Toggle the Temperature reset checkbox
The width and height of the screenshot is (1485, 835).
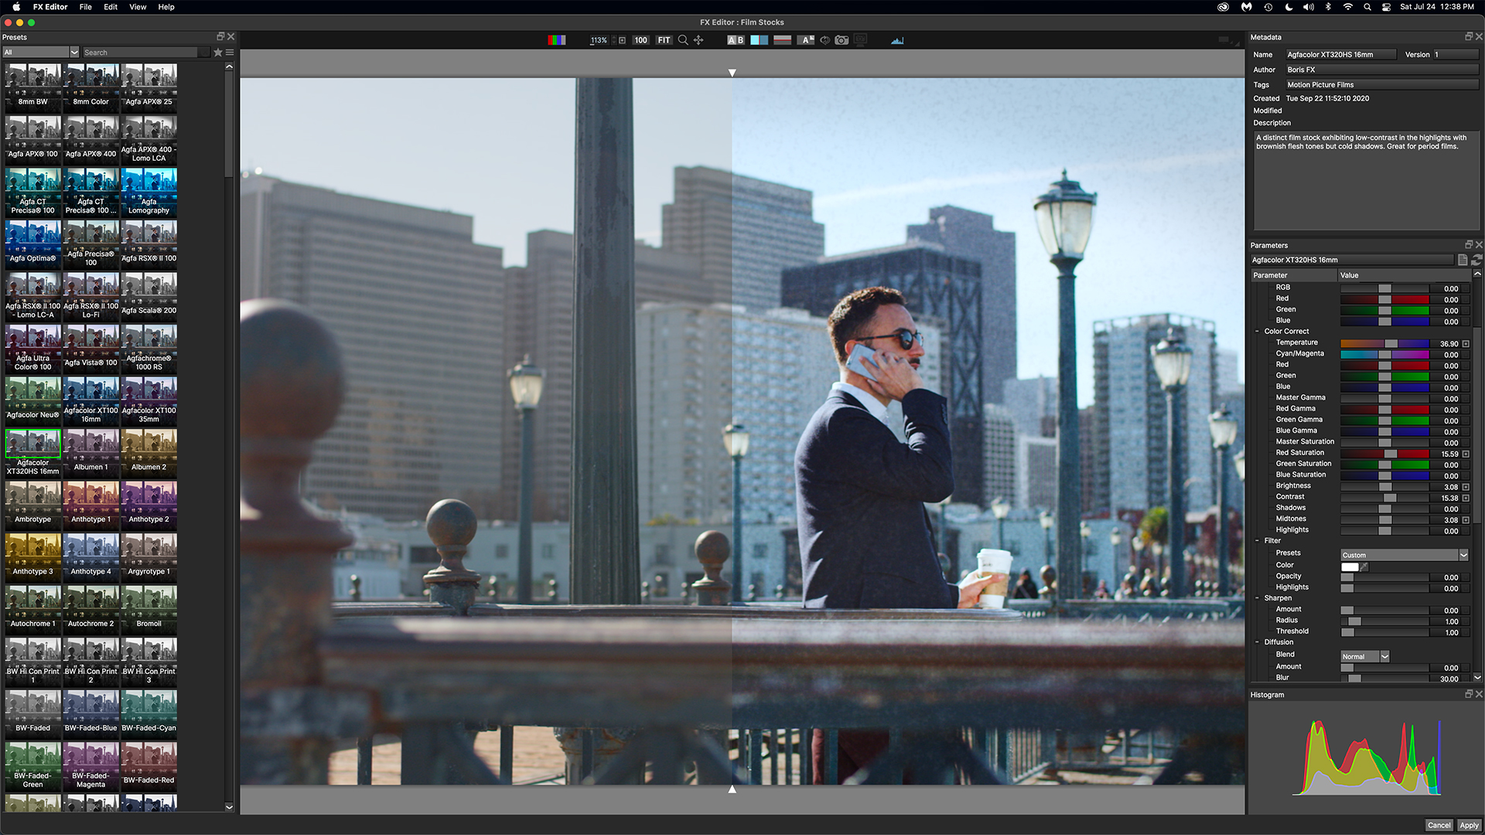(1466, 343)
